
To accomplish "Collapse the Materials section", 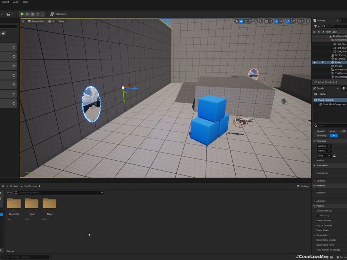I will (314, 186).
